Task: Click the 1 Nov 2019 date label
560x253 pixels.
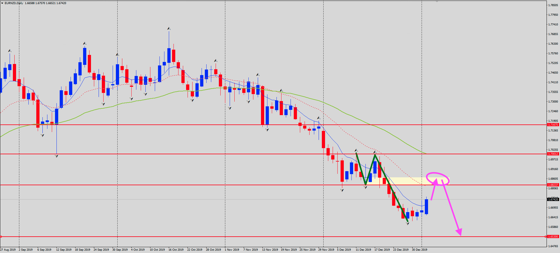Action: click(232, 250)
